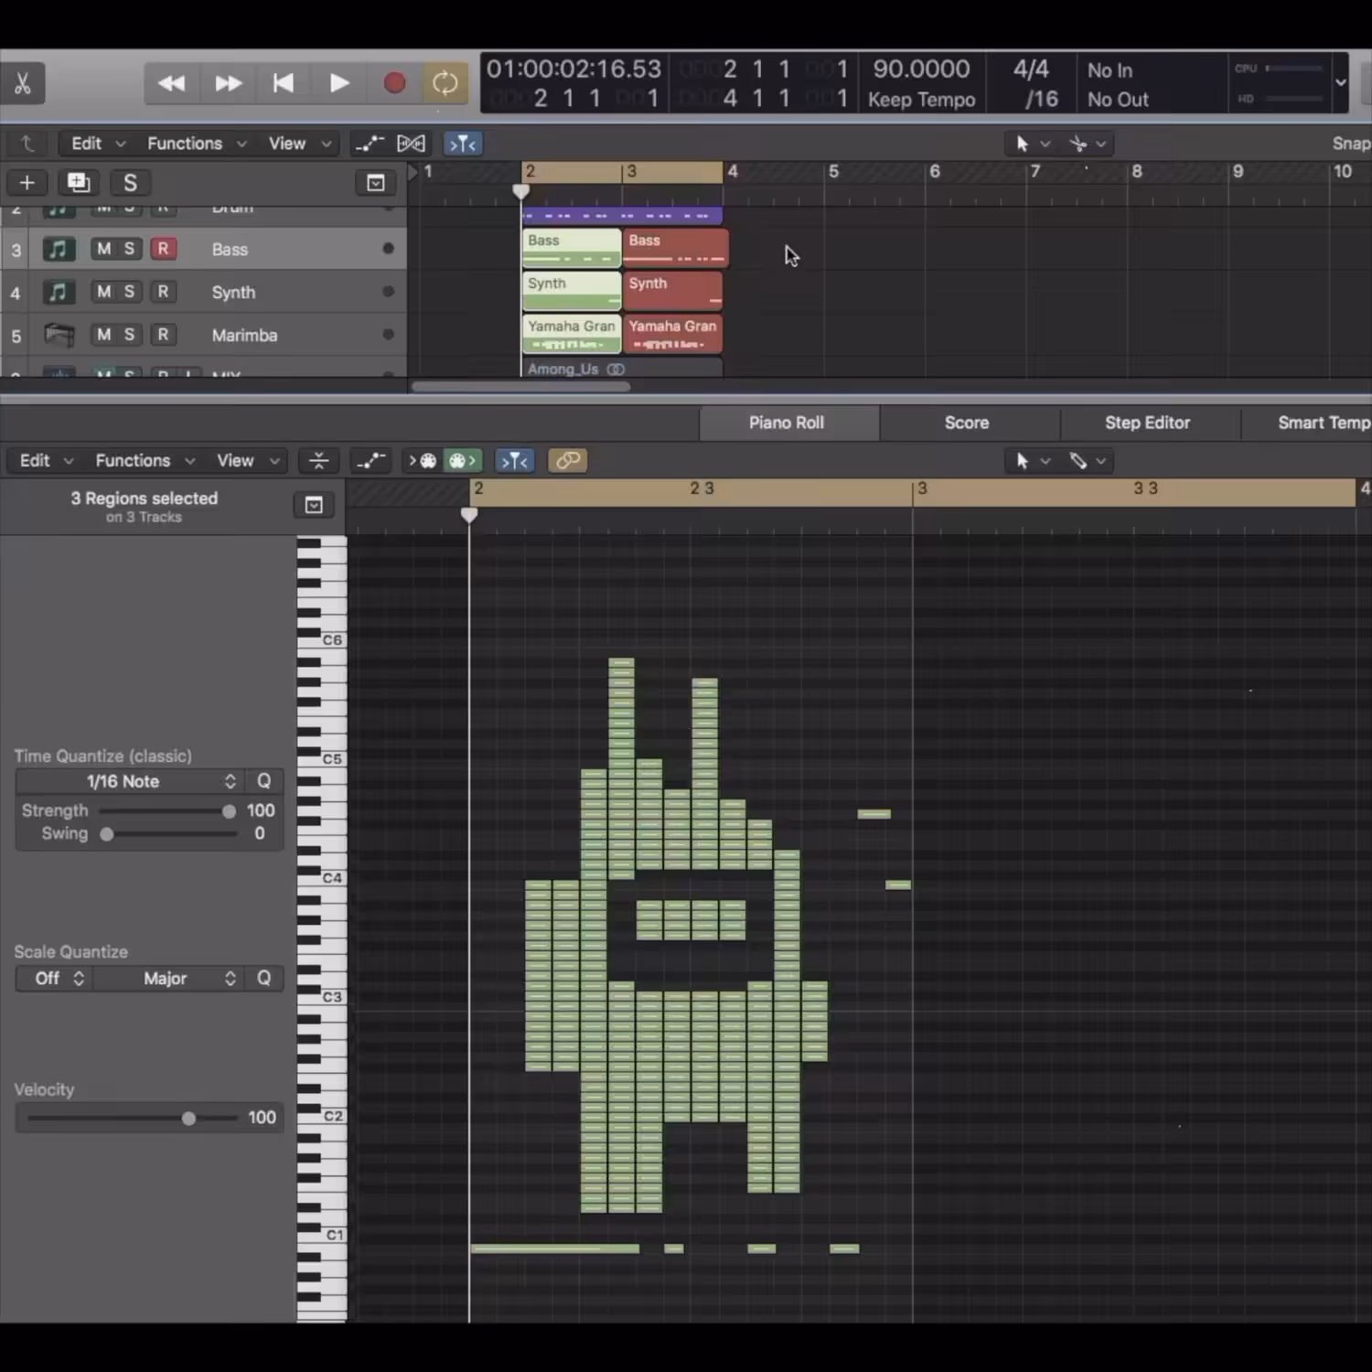Open the Piano Roll View menu
The height and width of the screenshot is (1372, 1372).
[247, 461]
